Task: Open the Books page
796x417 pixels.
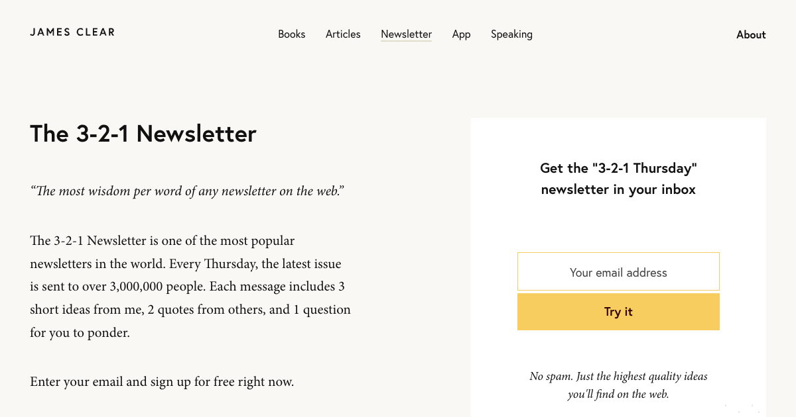Action: pos(291,34)
